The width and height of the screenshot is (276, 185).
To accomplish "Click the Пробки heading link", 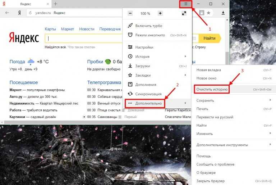I will click(95, 62).
